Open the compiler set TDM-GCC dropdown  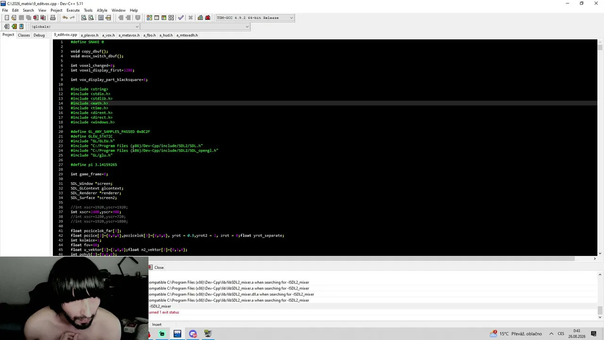tap(255, 18)
